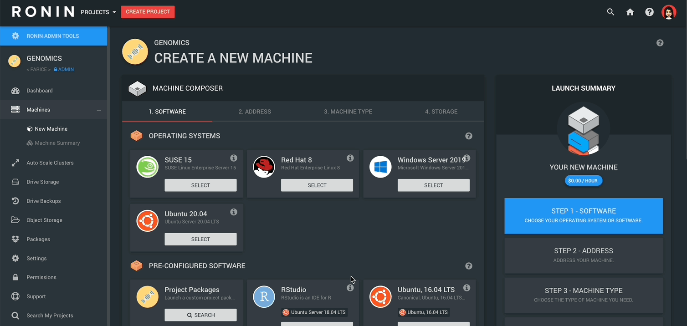Click Step 1 - Software summary panel
This screenshot has width=687, height=326.
pos(584,216)
